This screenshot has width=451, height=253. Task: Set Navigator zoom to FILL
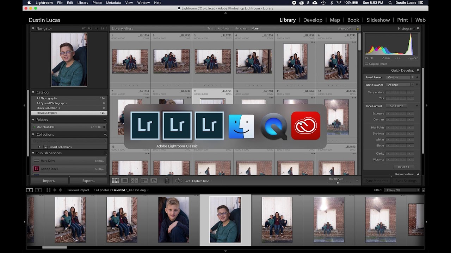[x=90, y=28]
